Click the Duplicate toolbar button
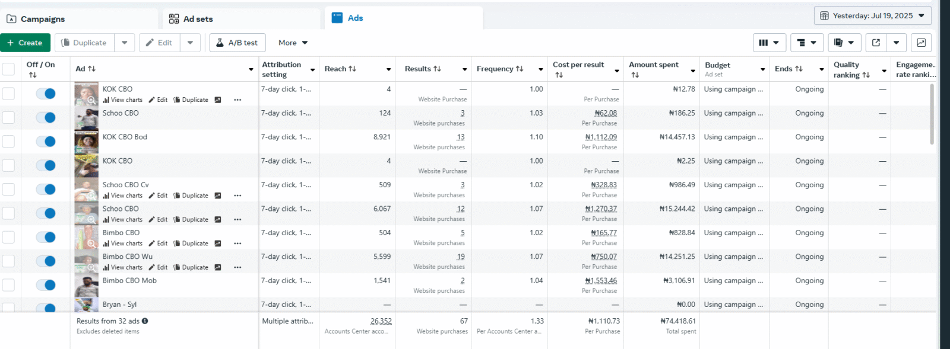Viewport: 950px width, 349px height. [85, 43]
